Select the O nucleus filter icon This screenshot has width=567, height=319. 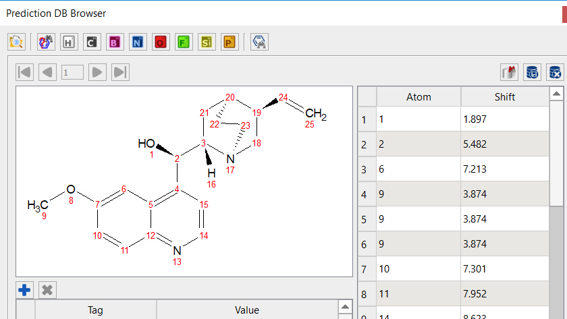161,42
